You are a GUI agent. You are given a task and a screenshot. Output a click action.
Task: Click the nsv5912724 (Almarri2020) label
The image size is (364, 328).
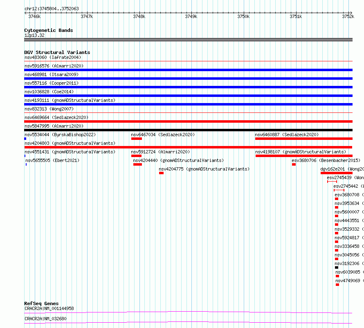click(160, 152)
